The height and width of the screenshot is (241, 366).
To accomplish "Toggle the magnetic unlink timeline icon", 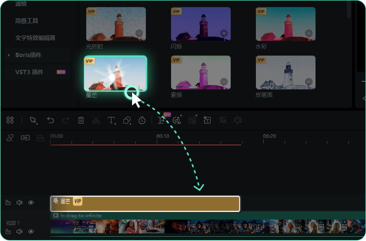I will pyautogui.click(x=10, y=138).
